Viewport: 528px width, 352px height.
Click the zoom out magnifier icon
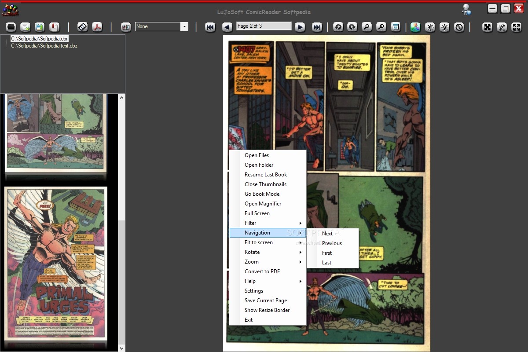(367, 27)
